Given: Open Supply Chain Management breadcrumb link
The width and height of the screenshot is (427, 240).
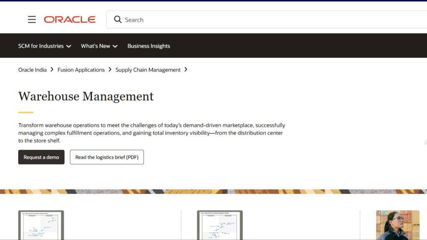Looking at the screenshot, I should (x=148, y=70).
